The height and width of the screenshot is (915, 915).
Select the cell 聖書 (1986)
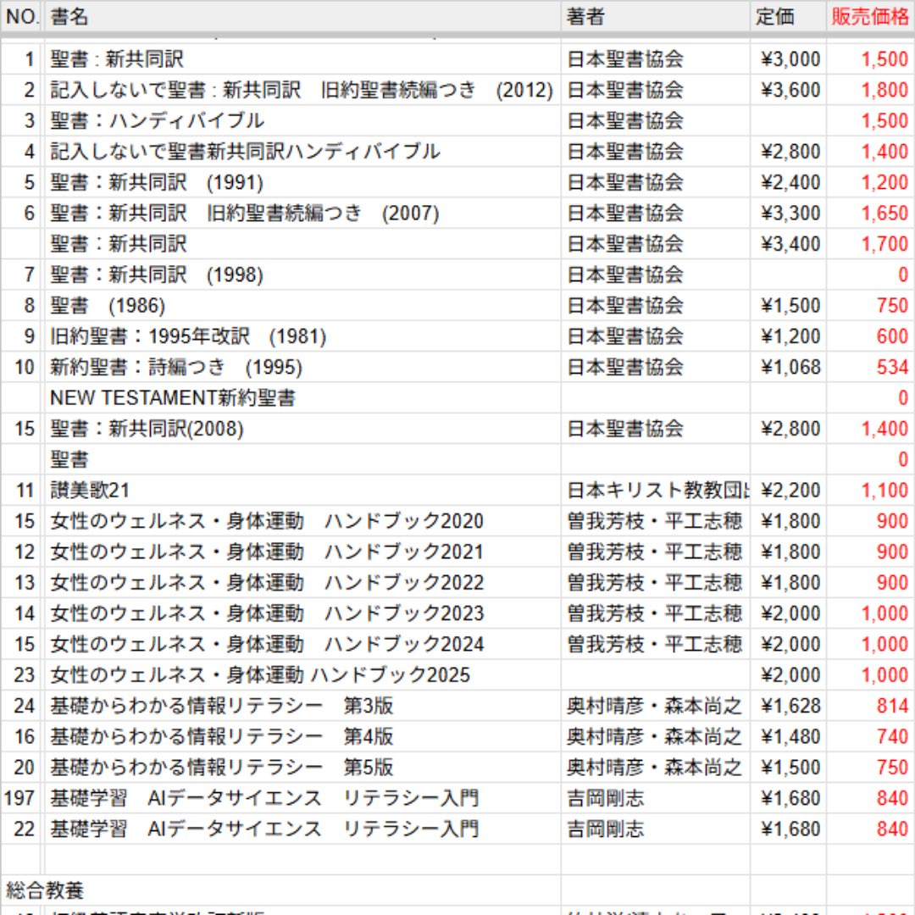pyautogui.click(x=302, y=305)
